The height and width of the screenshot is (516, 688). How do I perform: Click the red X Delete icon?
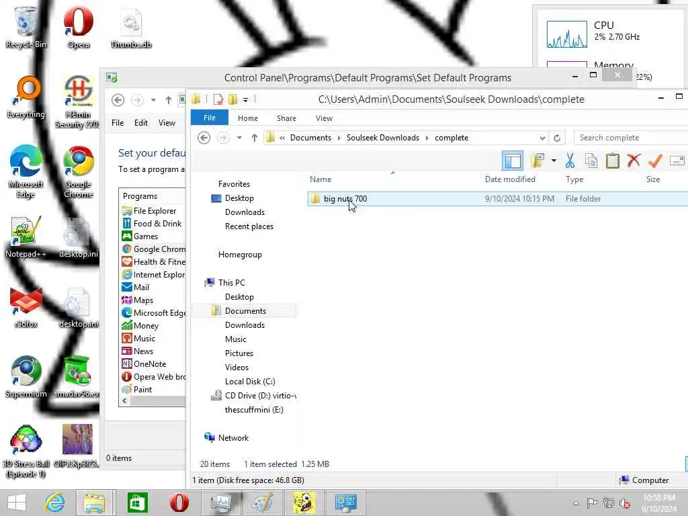634,161
